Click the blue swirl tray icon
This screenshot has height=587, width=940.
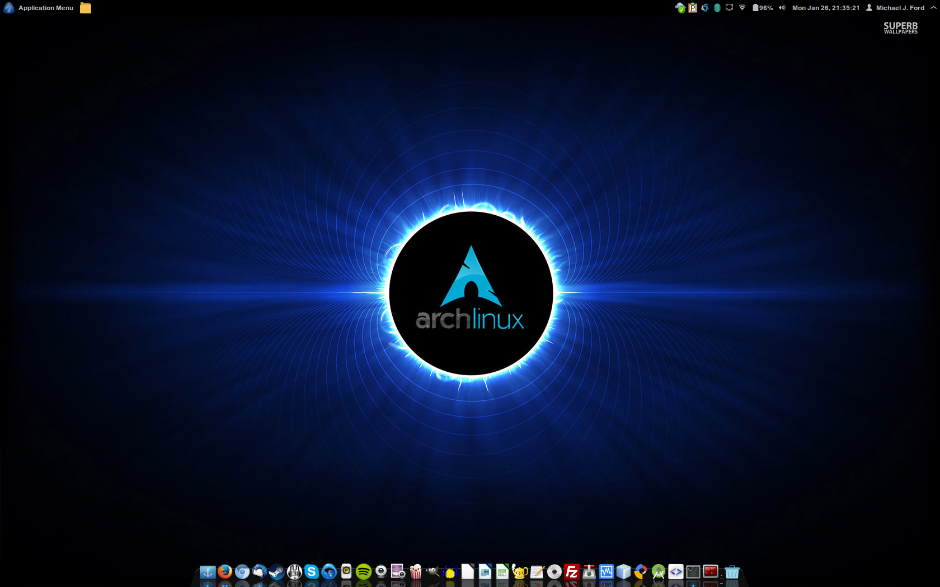[705, 8]
